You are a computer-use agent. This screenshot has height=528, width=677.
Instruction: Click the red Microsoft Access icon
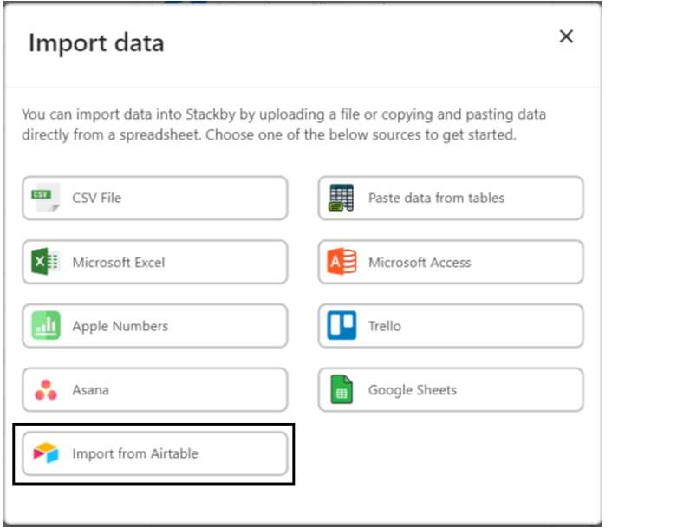point(342,263)
